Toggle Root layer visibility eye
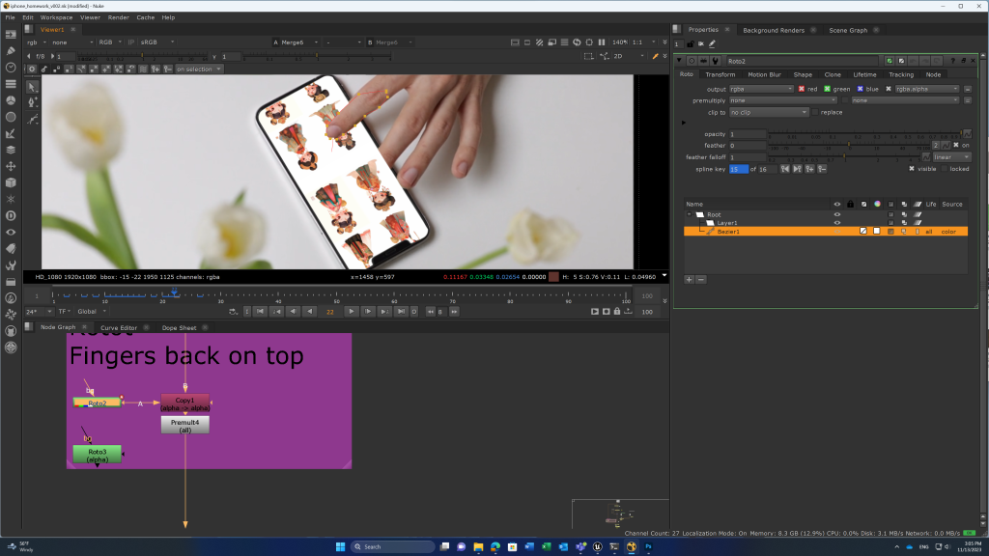Viewport: 989px width, 556px height. (x=837, y=215)
